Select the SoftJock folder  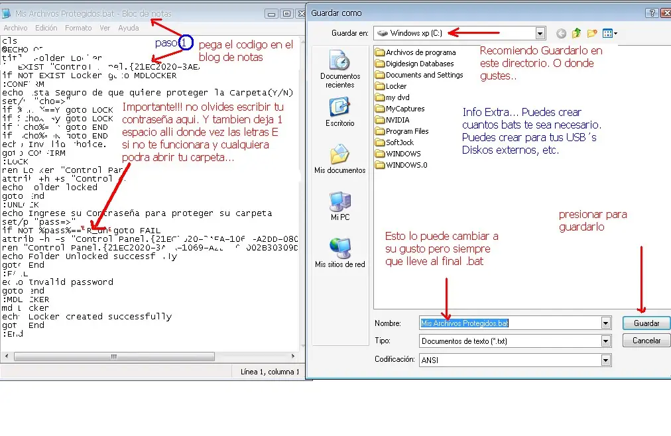pyautogui.click(x=395, y=142)
